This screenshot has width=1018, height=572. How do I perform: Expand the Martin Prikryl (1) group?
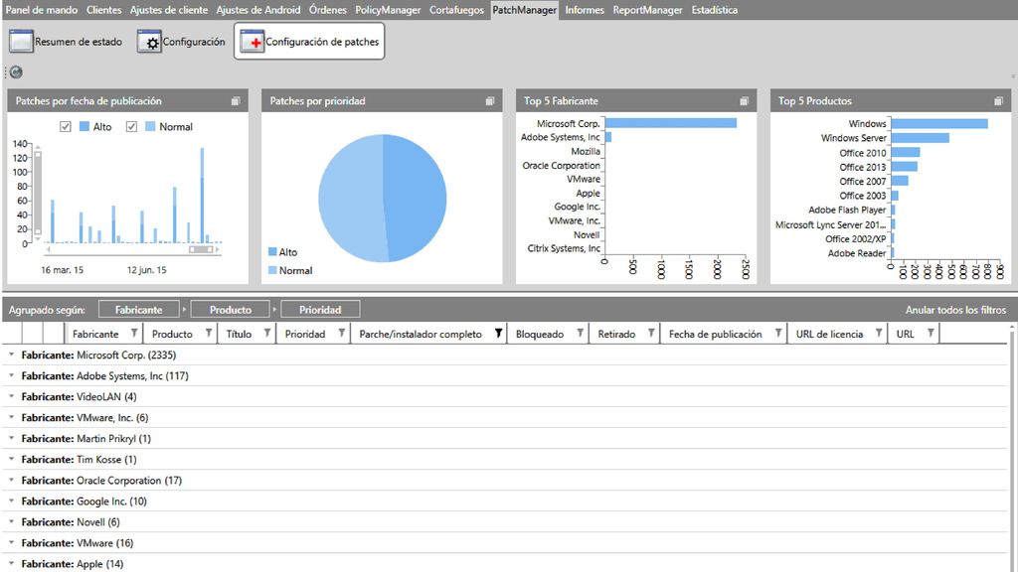pyautogui.click(x=11, y=438)
